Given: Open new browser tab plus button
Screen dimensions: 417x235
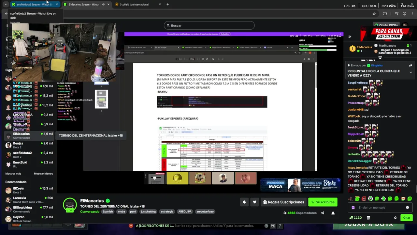Looking at the screenshot, I should click(x=167, y=4).
